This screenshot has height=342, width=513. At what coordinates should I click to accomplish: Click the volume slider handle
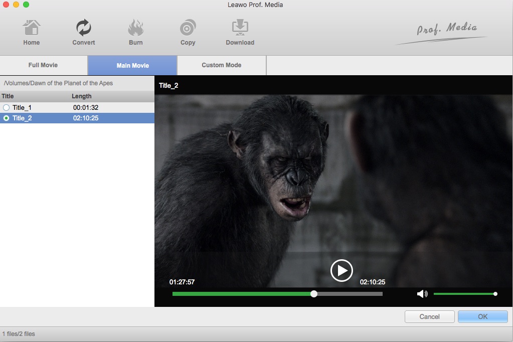(x=495, y=294)
